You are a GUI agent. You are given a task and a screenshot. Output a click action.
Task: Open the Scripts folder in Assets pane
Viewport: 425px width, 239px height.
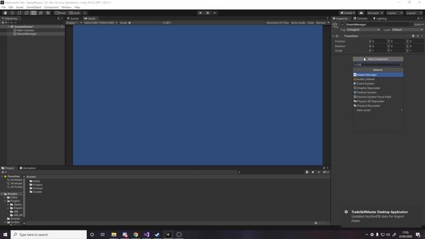click(x=36, y=192)
